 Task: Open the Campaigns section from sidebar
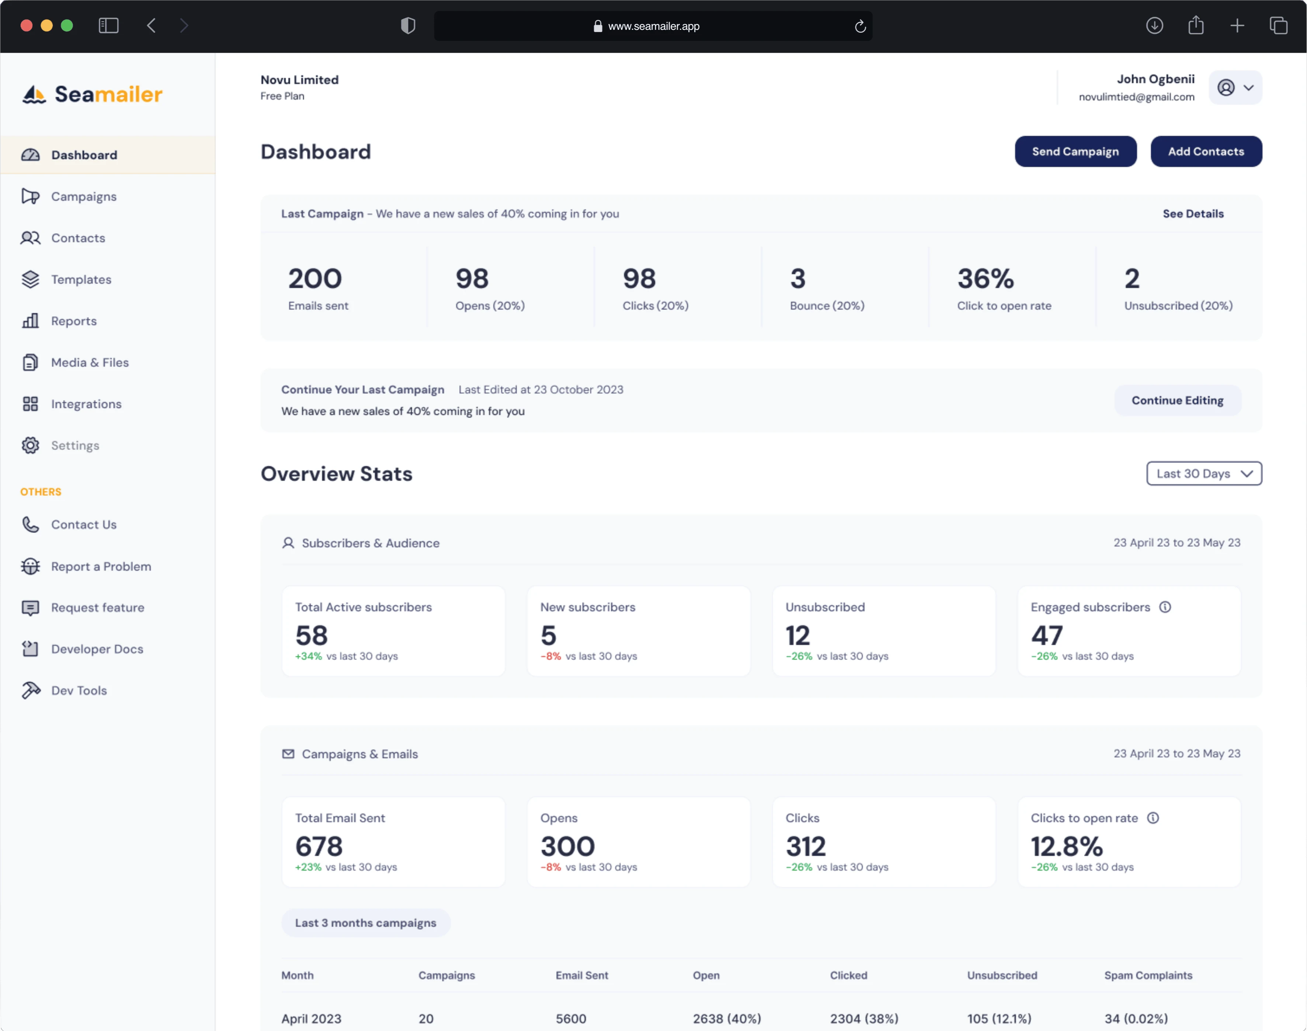[83, 196]
